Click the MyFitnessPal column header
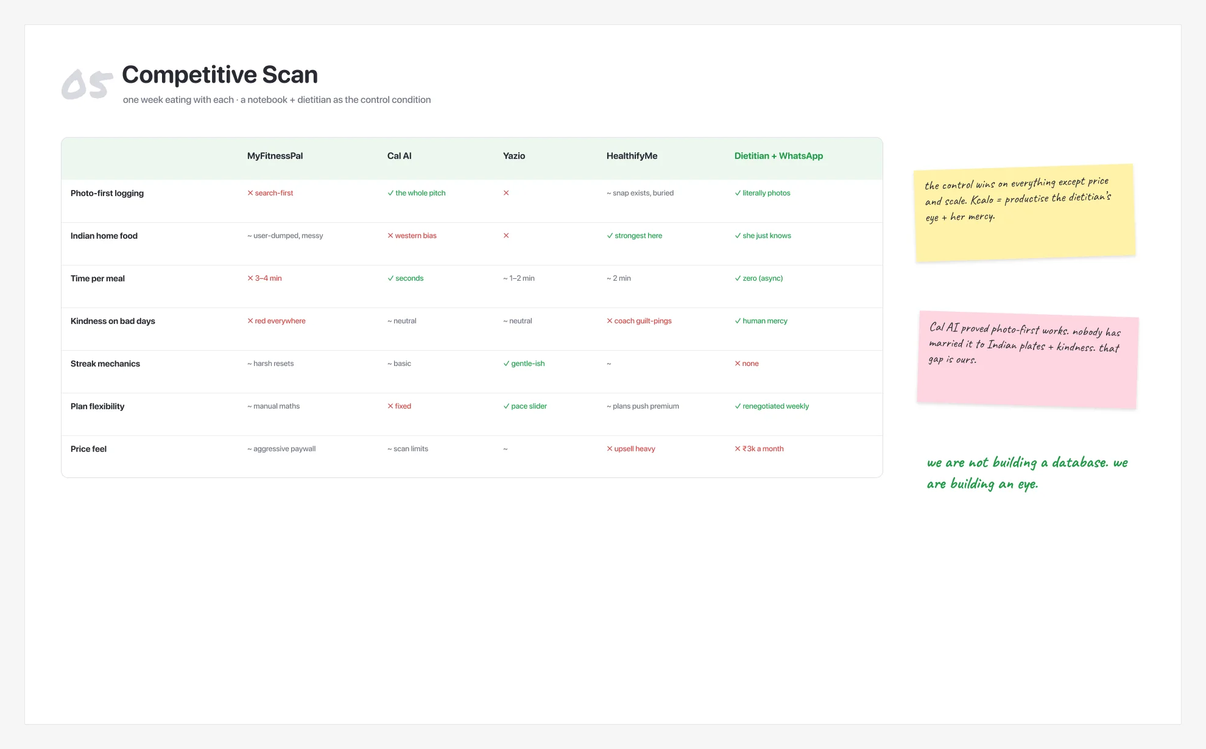1206x749 pixels. (275, 156)
